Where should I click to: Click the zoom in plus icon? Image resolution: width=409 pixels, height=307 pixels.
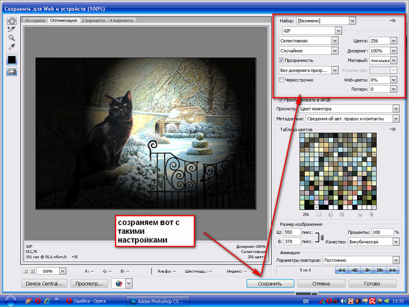pos(32,271)
